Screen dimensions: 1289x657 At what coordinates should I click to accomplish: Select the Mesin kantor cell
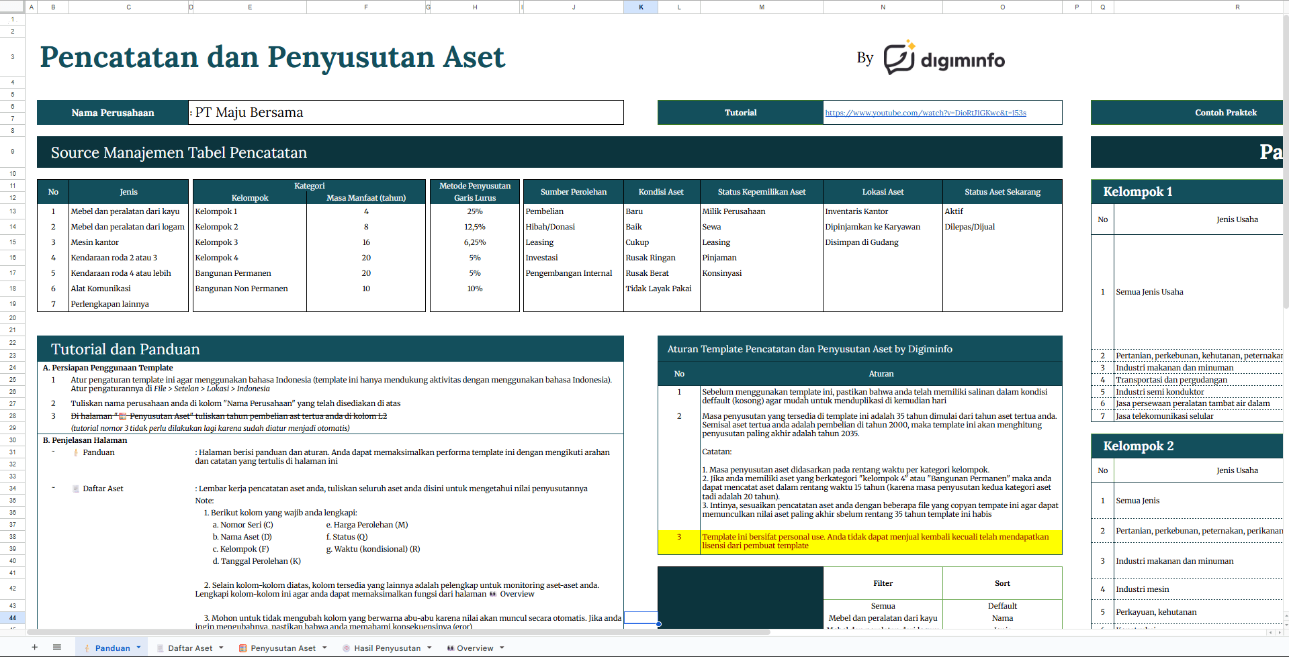pyautogui.click(x=128, y=242)
